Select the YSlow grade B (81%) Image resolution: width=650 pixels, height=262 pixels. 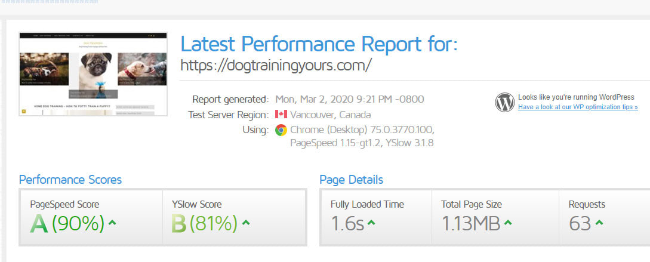(204, 223)
